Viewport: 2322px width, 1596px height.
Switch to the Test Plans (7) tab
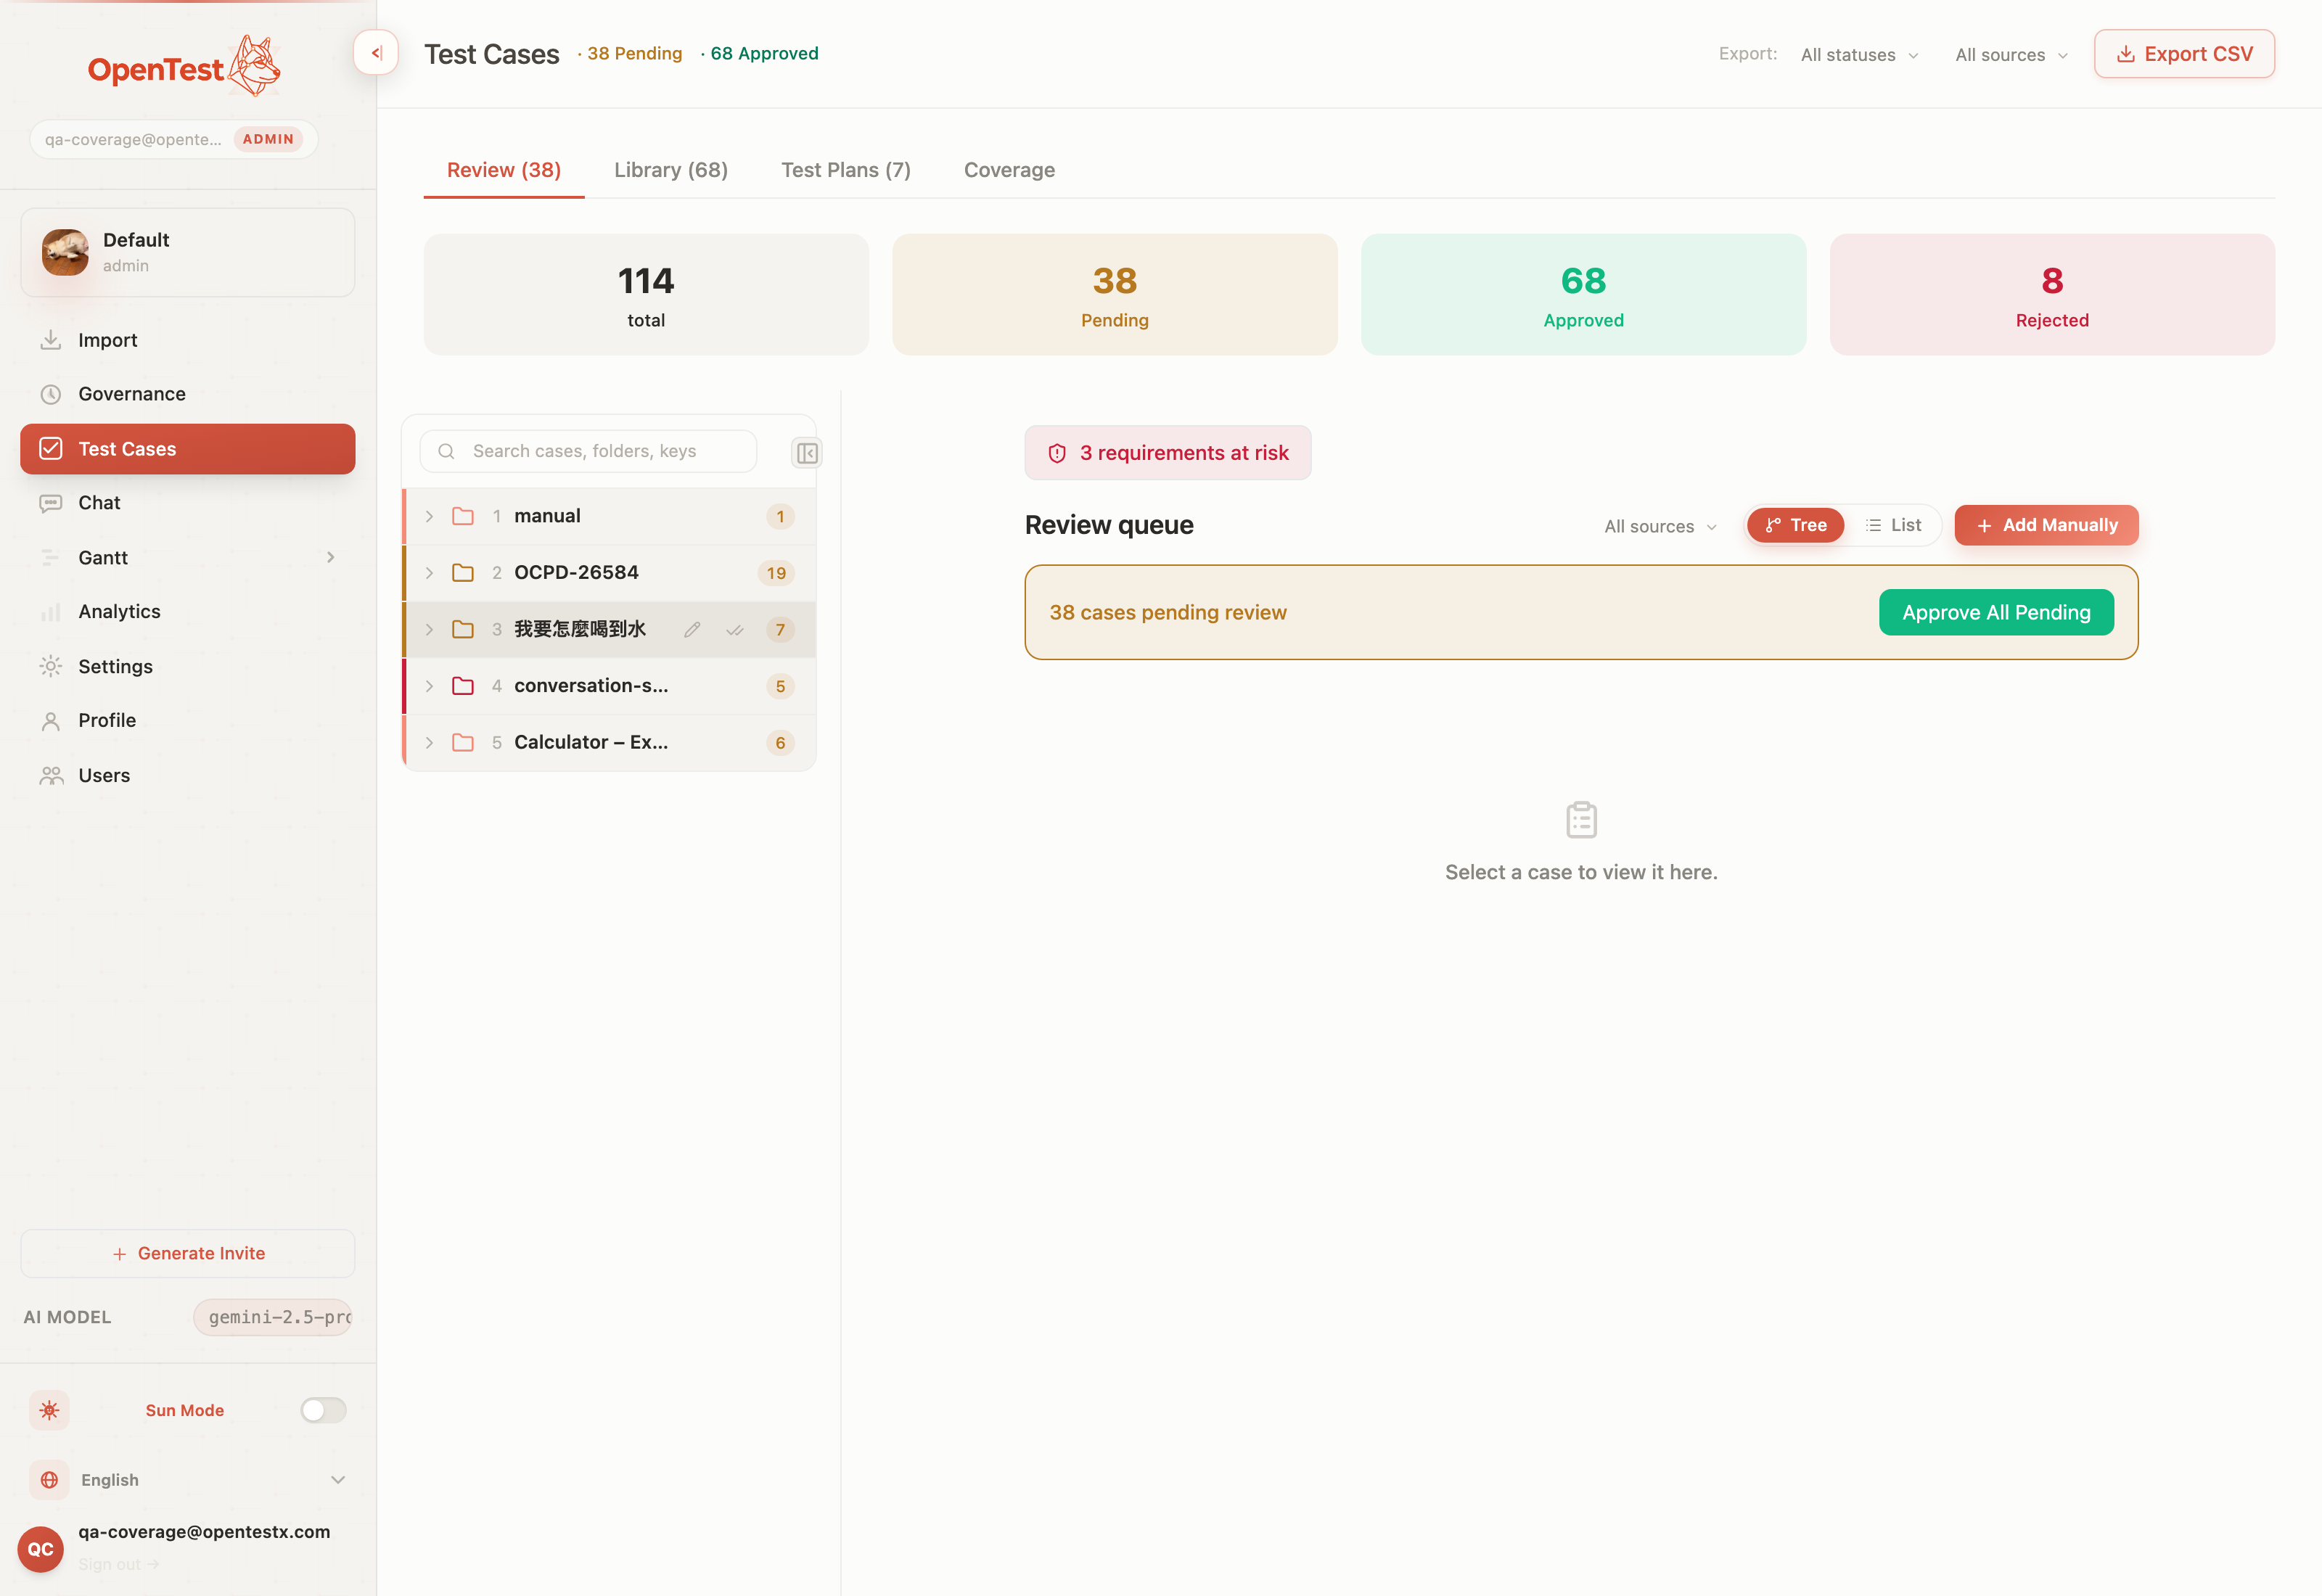click(x=846, y=170)
